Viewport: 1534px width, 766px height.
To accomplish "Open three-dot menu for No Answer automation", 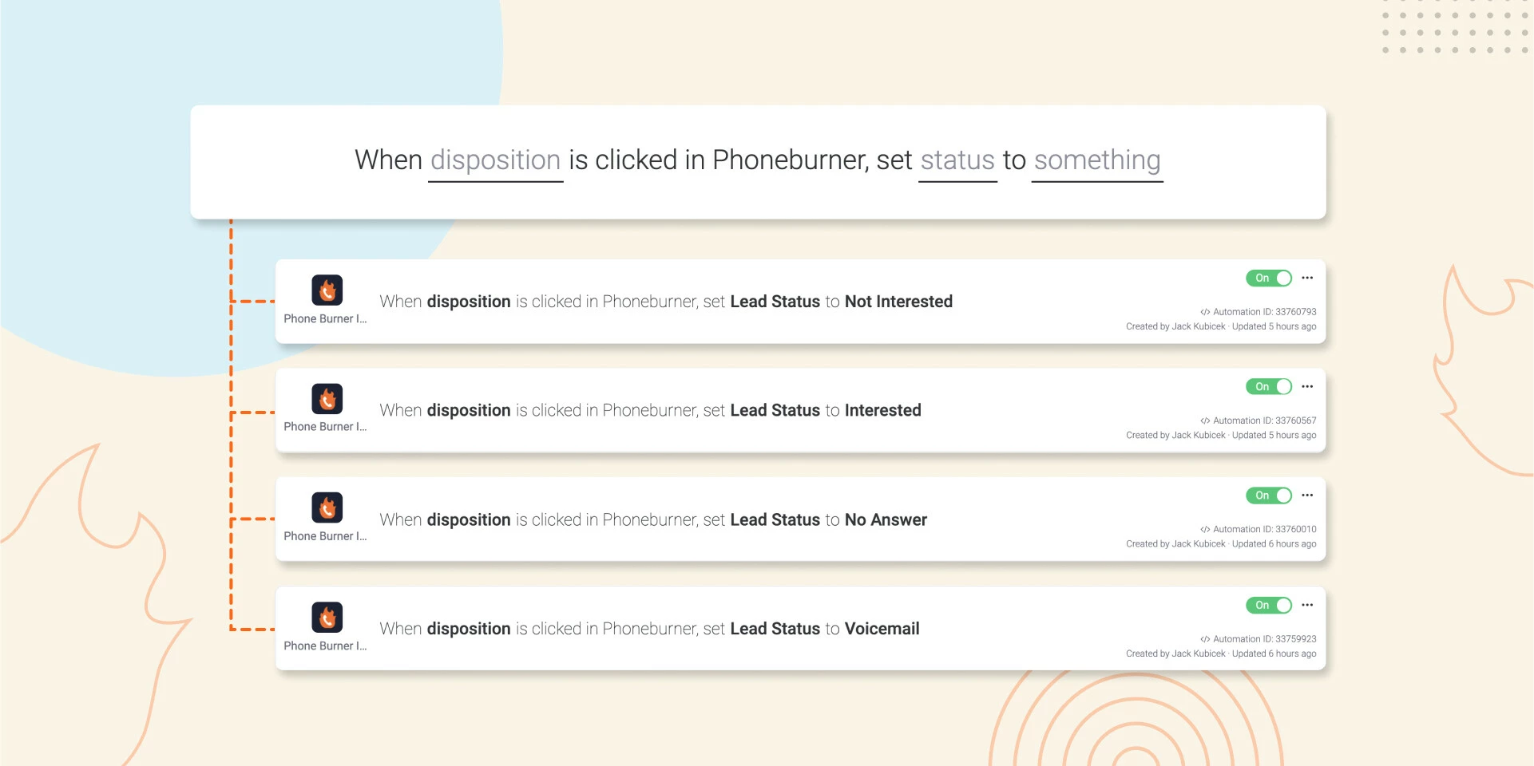I will (1307, 496).
